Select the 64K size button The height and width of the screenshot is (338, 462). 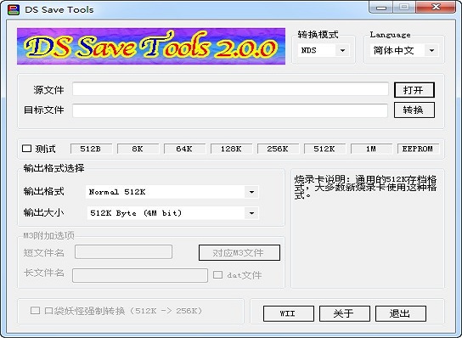[185, 149]
